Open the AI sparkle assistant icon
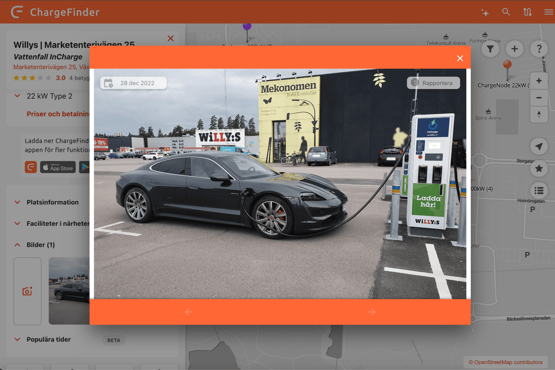Viewport: 555px width, 370px height. 485,12
